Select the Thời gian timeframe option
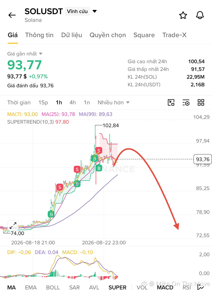This screenshot has width=212, height=290. 19,102
